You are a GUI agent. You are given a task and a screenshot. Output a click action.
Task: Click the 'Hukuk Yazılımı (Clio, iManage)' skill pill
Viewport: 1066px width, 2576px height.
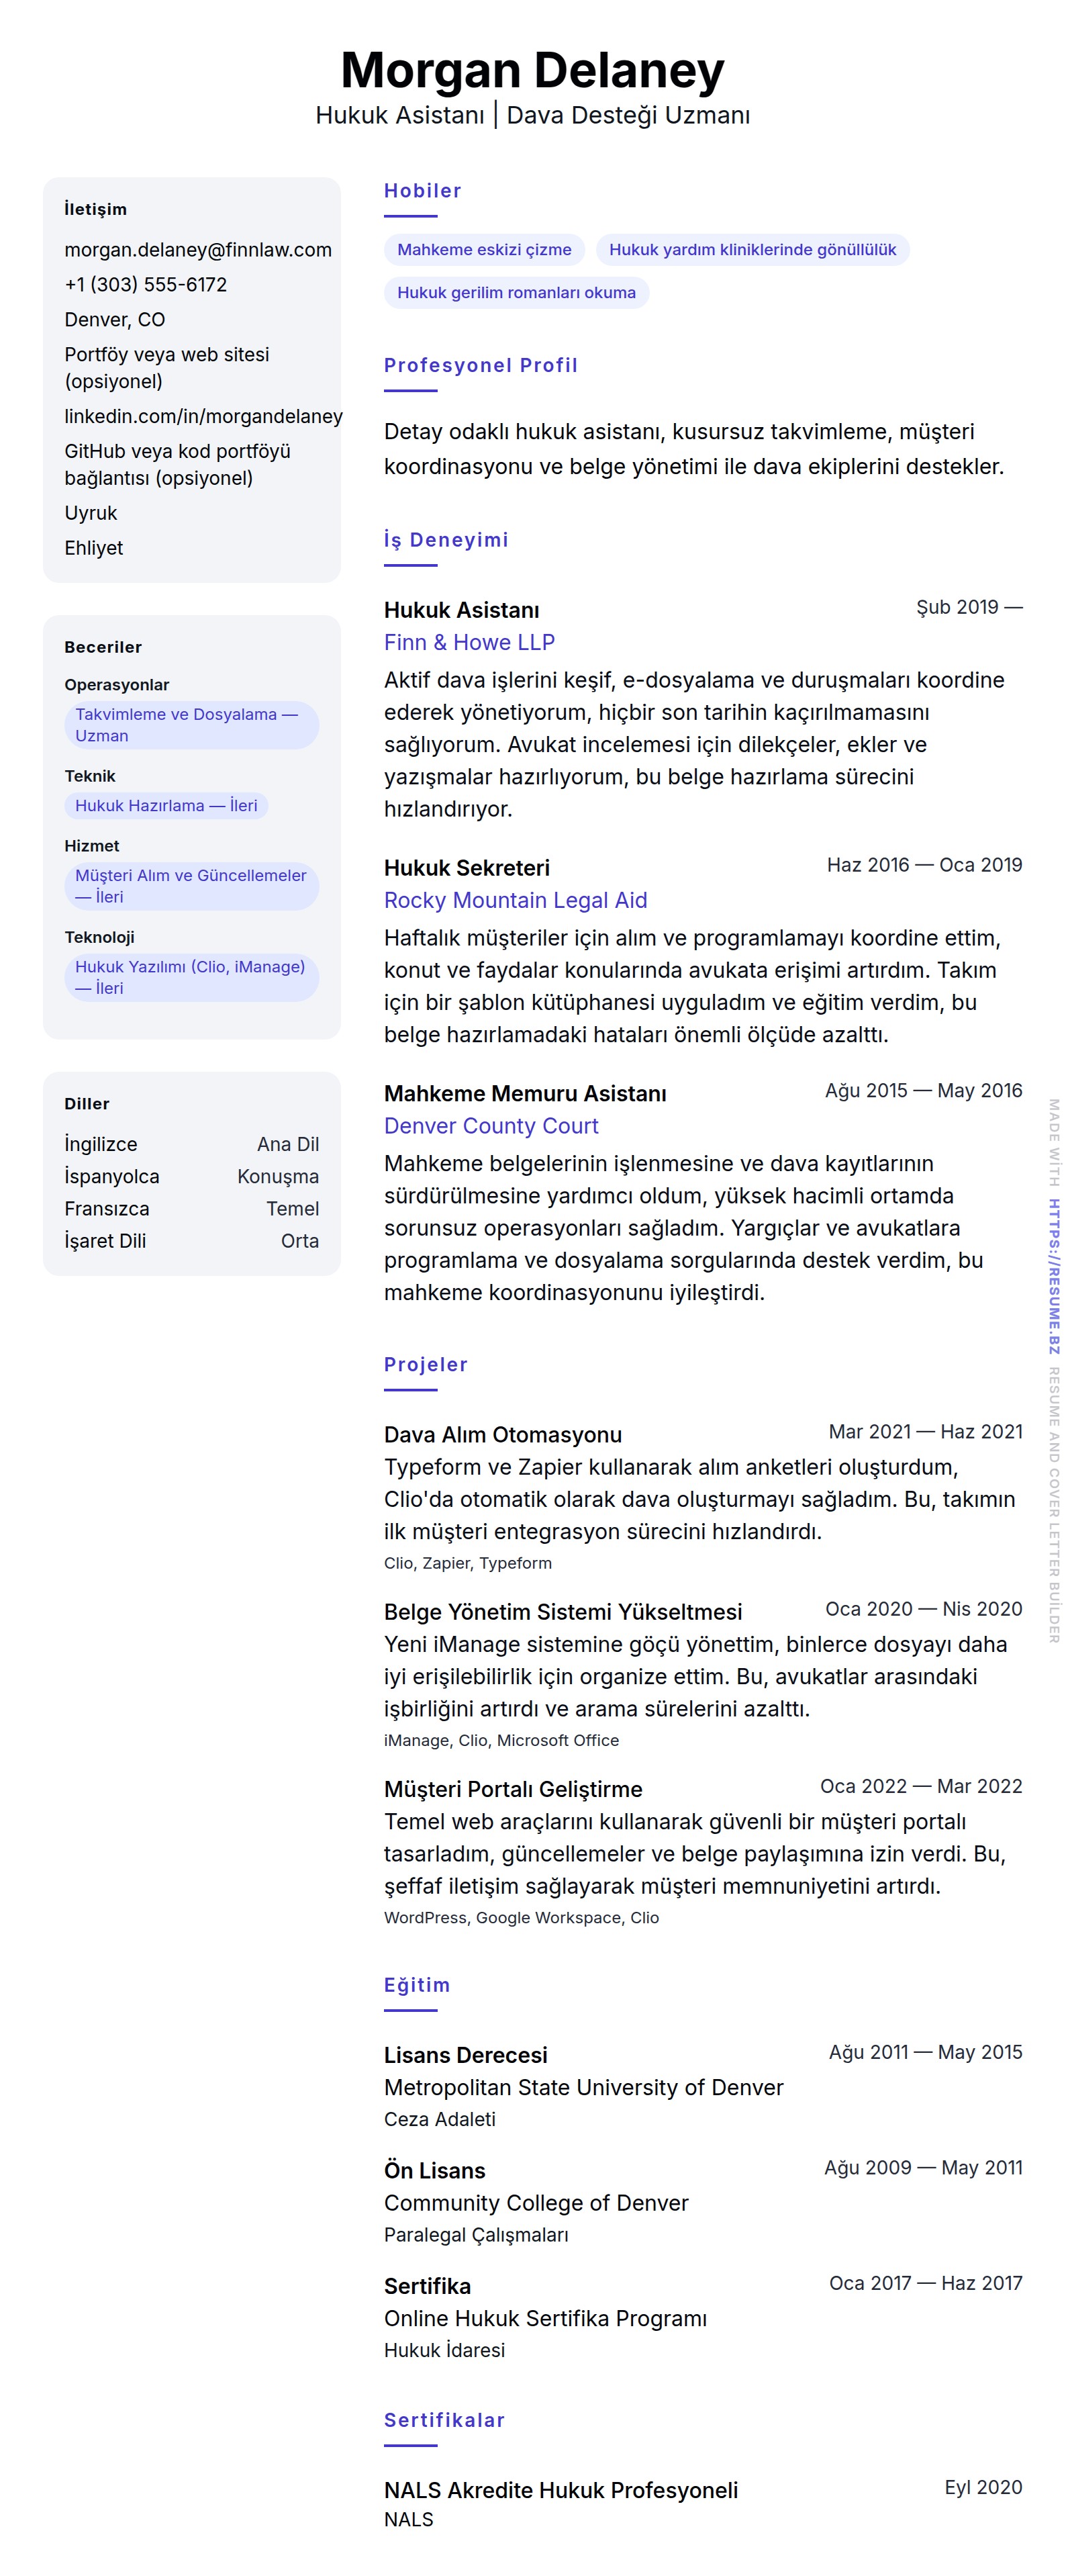click(x=190, y=977)
